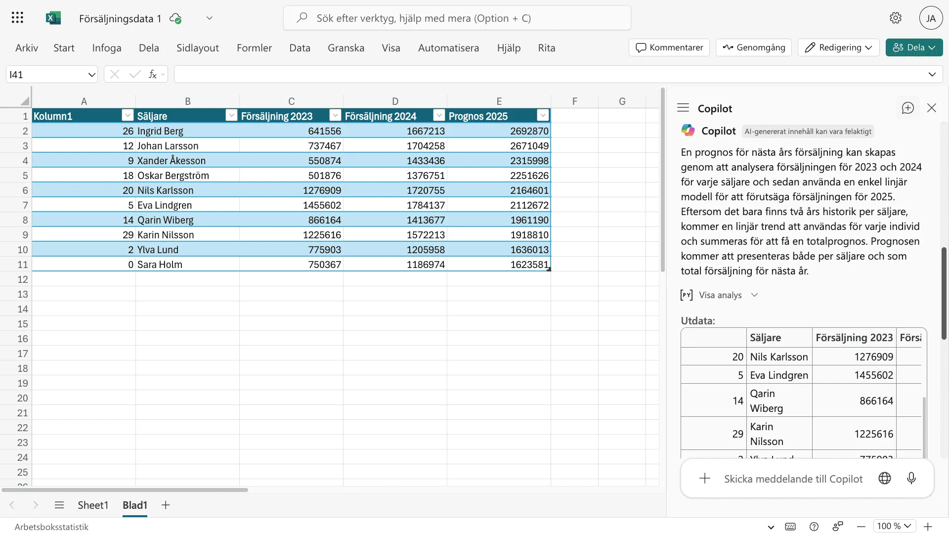Open the JA account avatar
Screen dimensions: 949x534
931,18
